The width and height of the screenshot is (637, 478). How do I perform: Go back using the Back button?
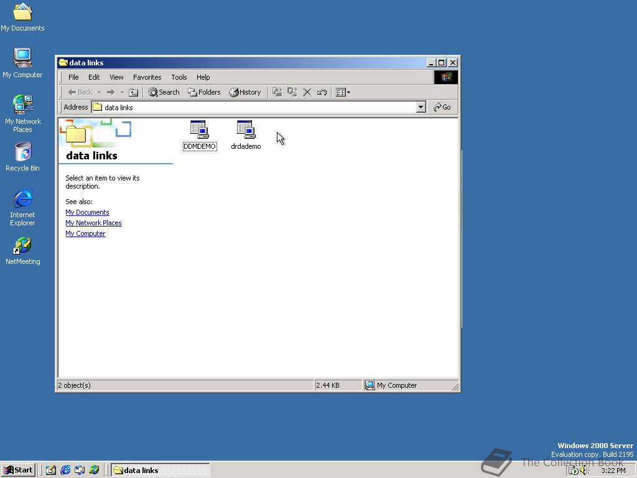click(x=80, y=92)
